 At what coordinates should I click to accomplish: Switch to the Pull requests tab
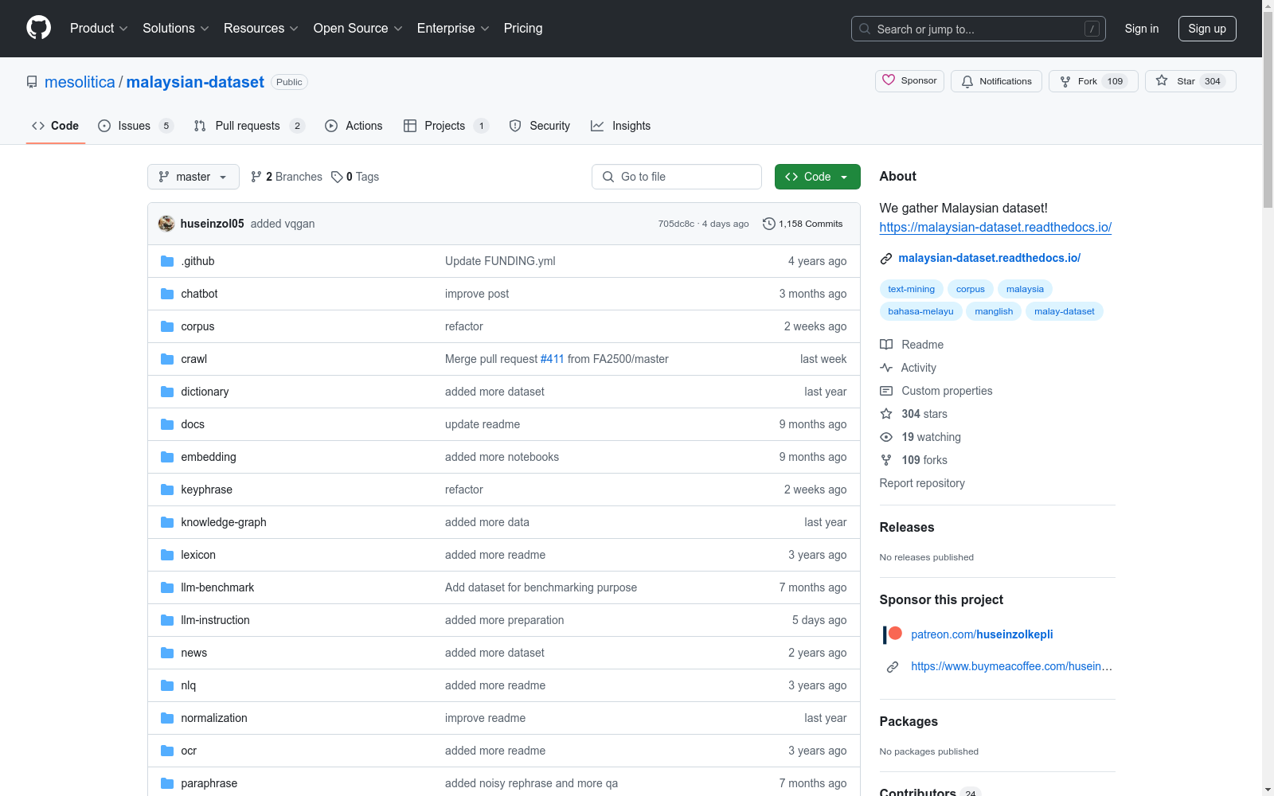coord(248,126)
